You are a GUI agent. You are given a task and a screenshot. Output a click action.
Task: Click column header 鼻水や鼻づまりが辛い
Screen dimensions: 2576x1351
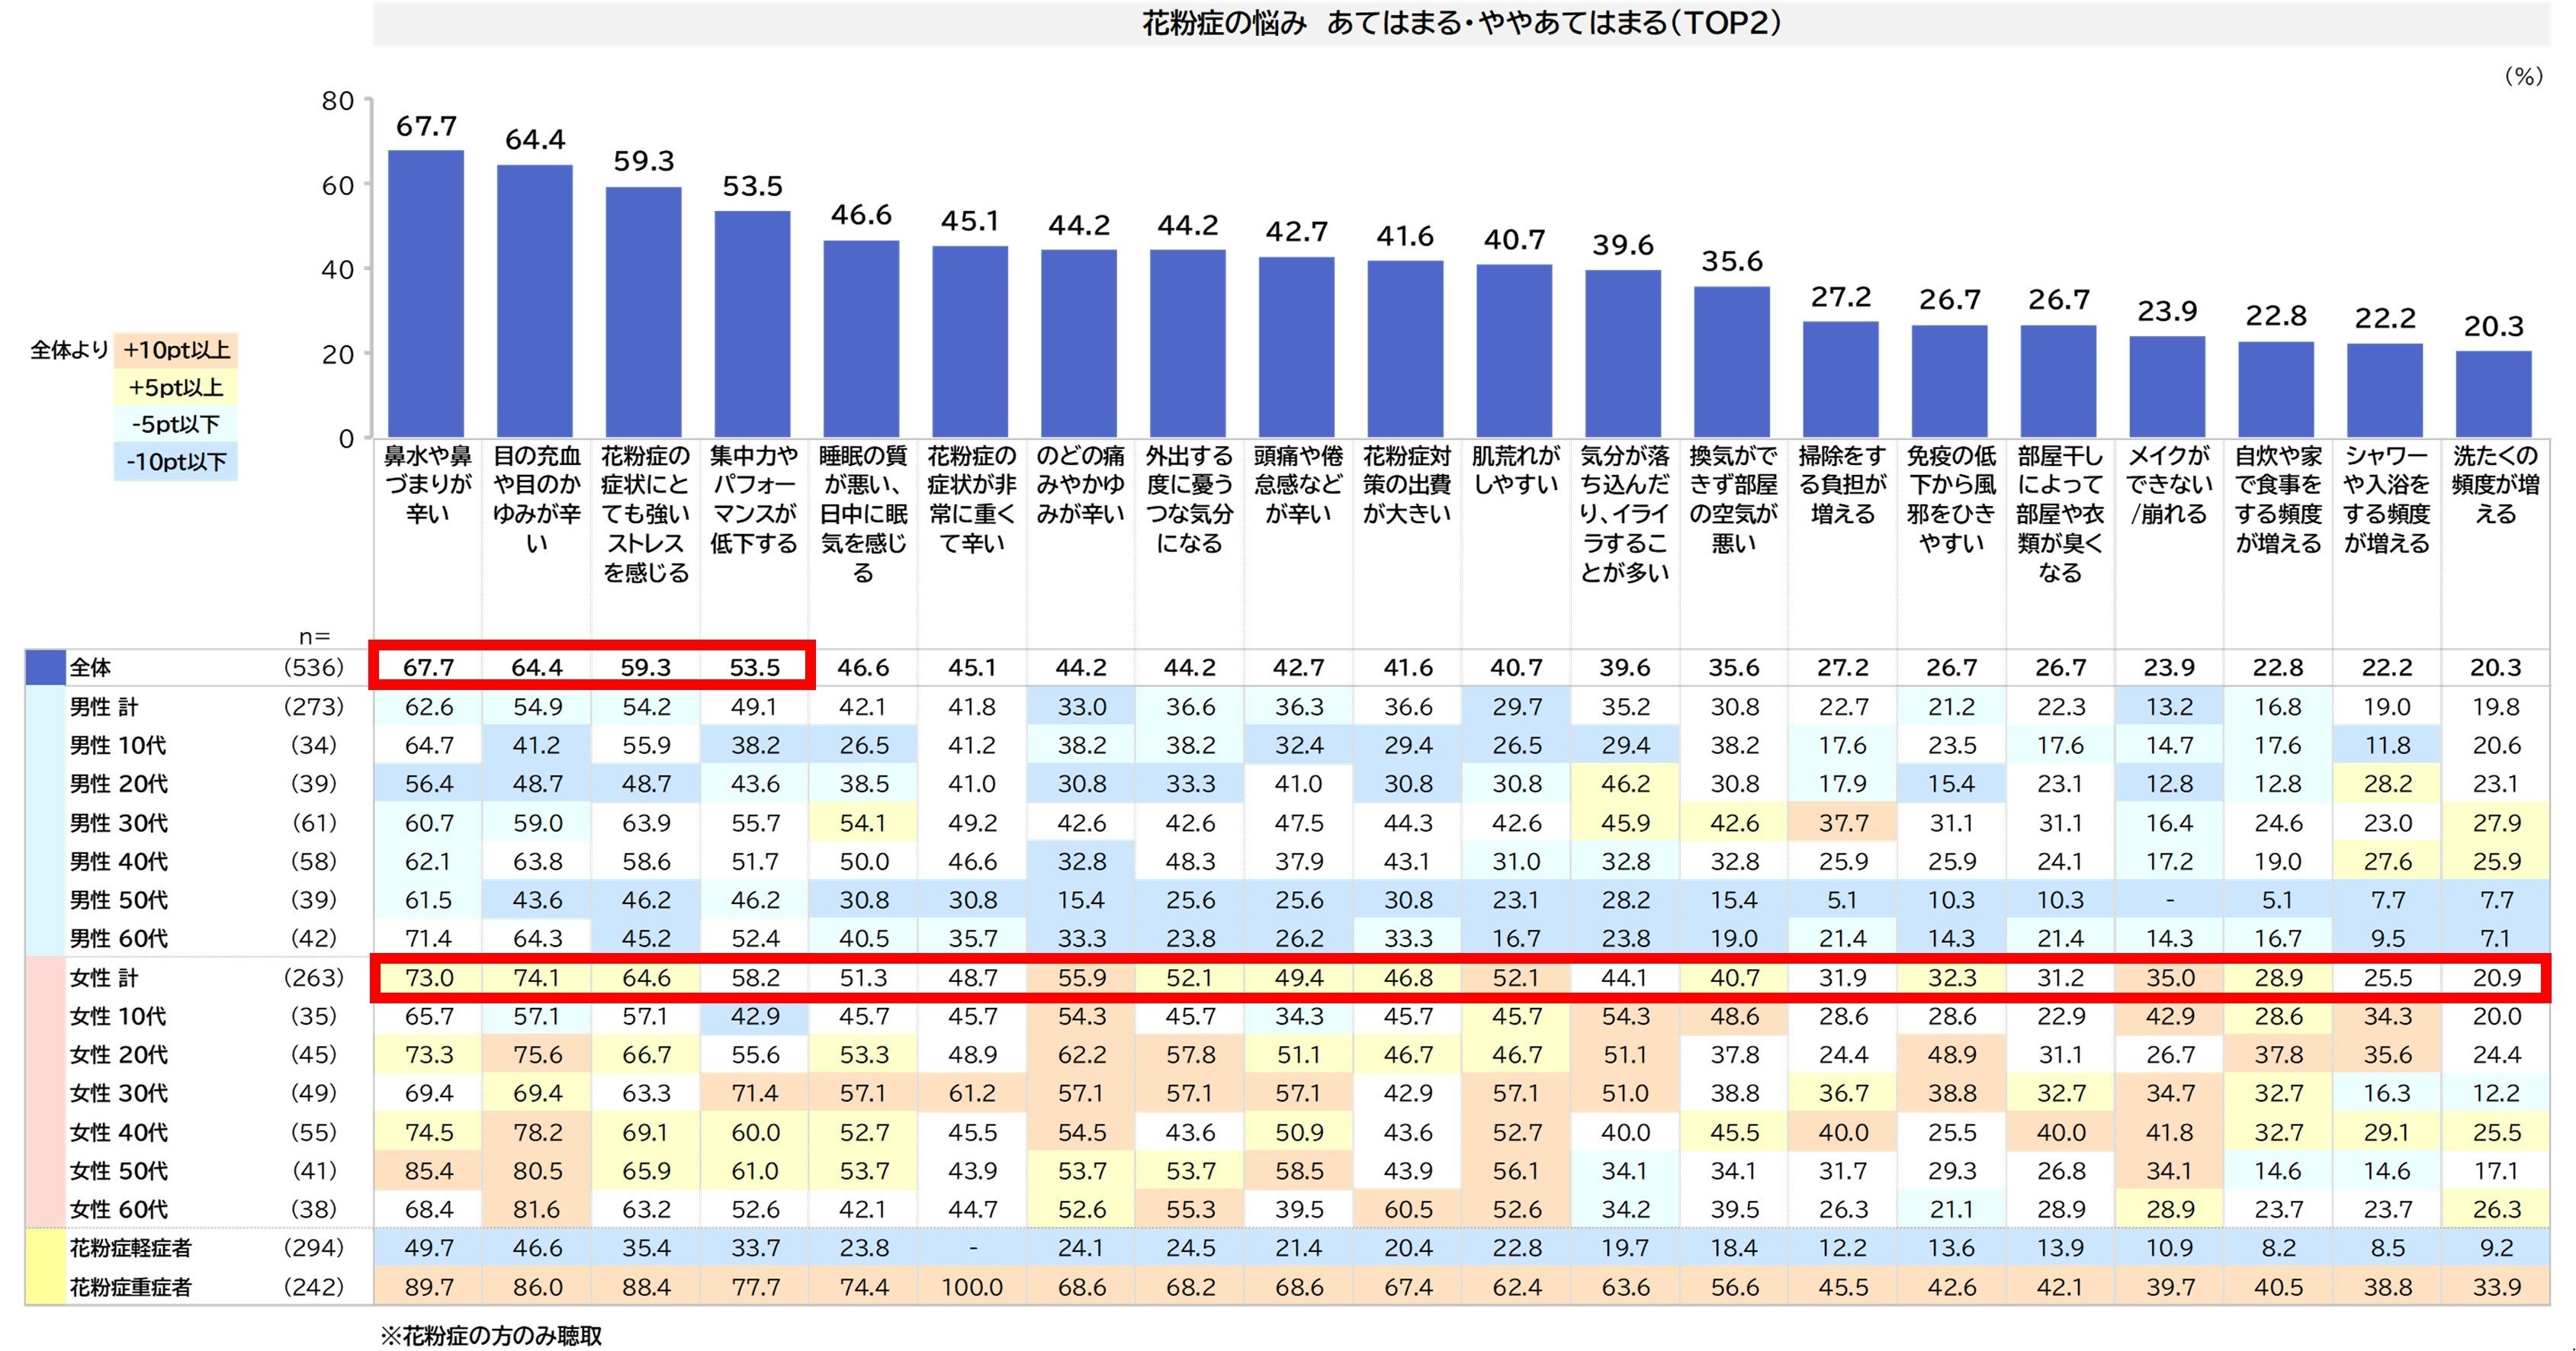click(x=428, y=485)
